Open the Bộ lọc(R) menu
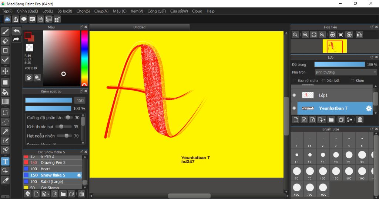Image resolution: width=379 pixels, height=199 pixels. (65, 11)
